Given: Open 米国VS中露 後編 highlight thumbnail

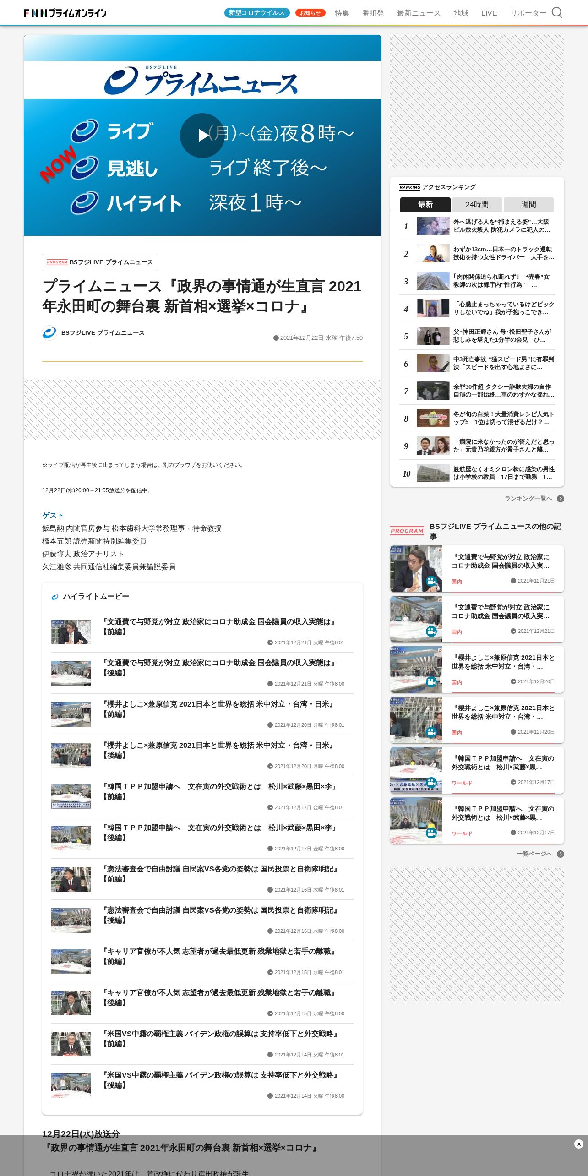Looking at the screenshot, I should click(x=71, y=1085).
